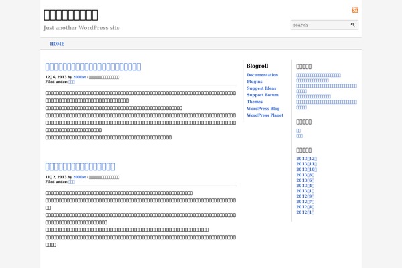The height and width of the screenshot is (268, 402).
Task: Select the Blogroll heading
Action: point(257,66)
